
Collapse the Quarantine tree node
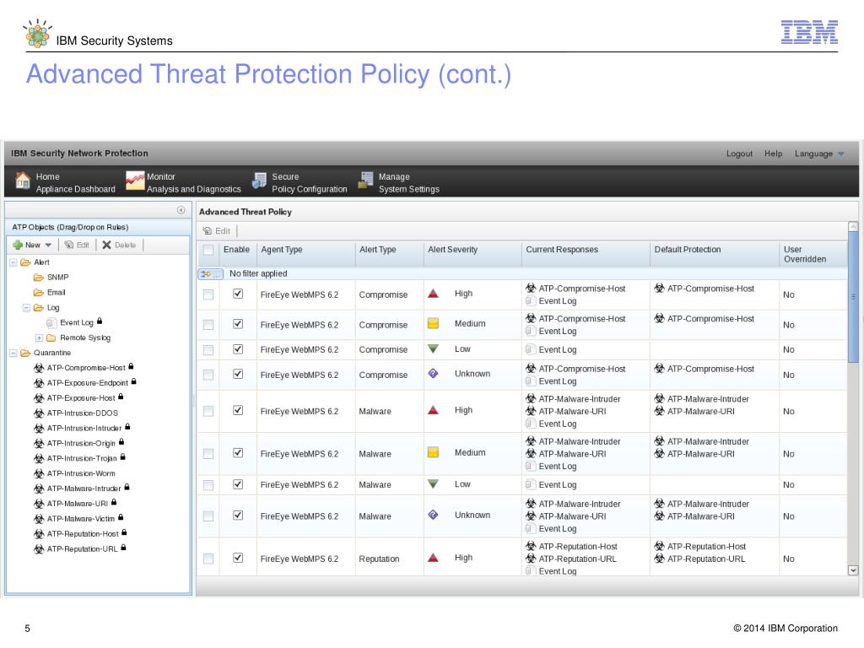pos(13,353)
